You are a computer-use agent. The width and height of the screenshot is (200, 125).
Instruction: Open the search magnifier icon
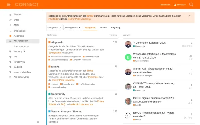point(191,4)
